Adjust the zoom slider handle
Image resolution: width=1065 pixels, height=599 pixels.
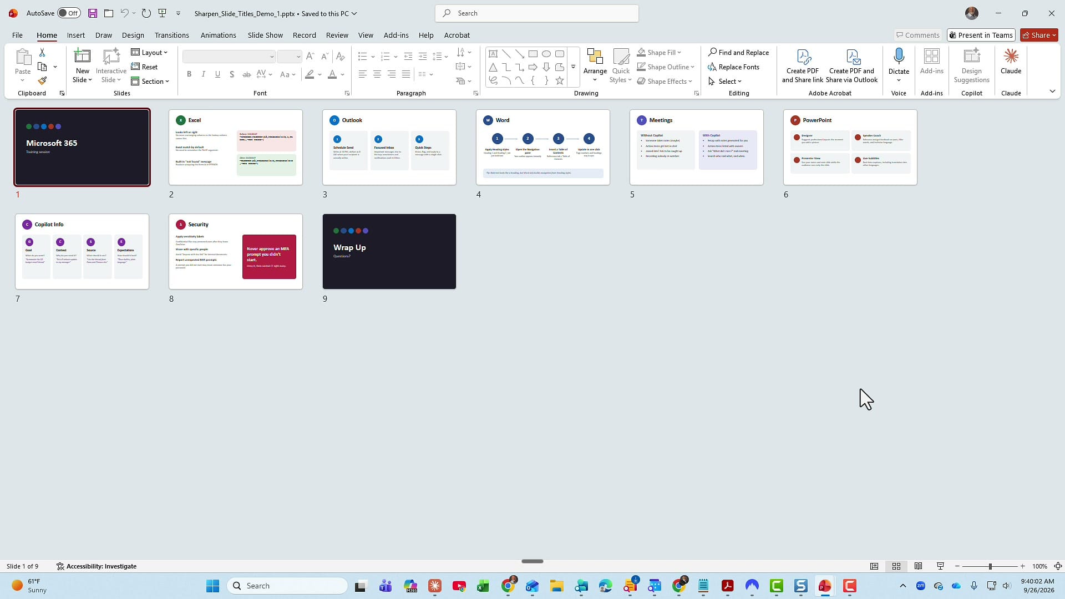[x=990, y=566]
